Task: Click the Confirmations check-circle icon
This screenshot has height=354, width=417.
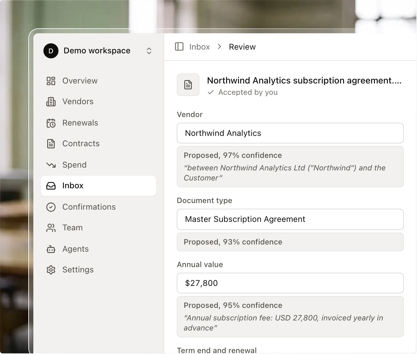Action: click(51, 207)
